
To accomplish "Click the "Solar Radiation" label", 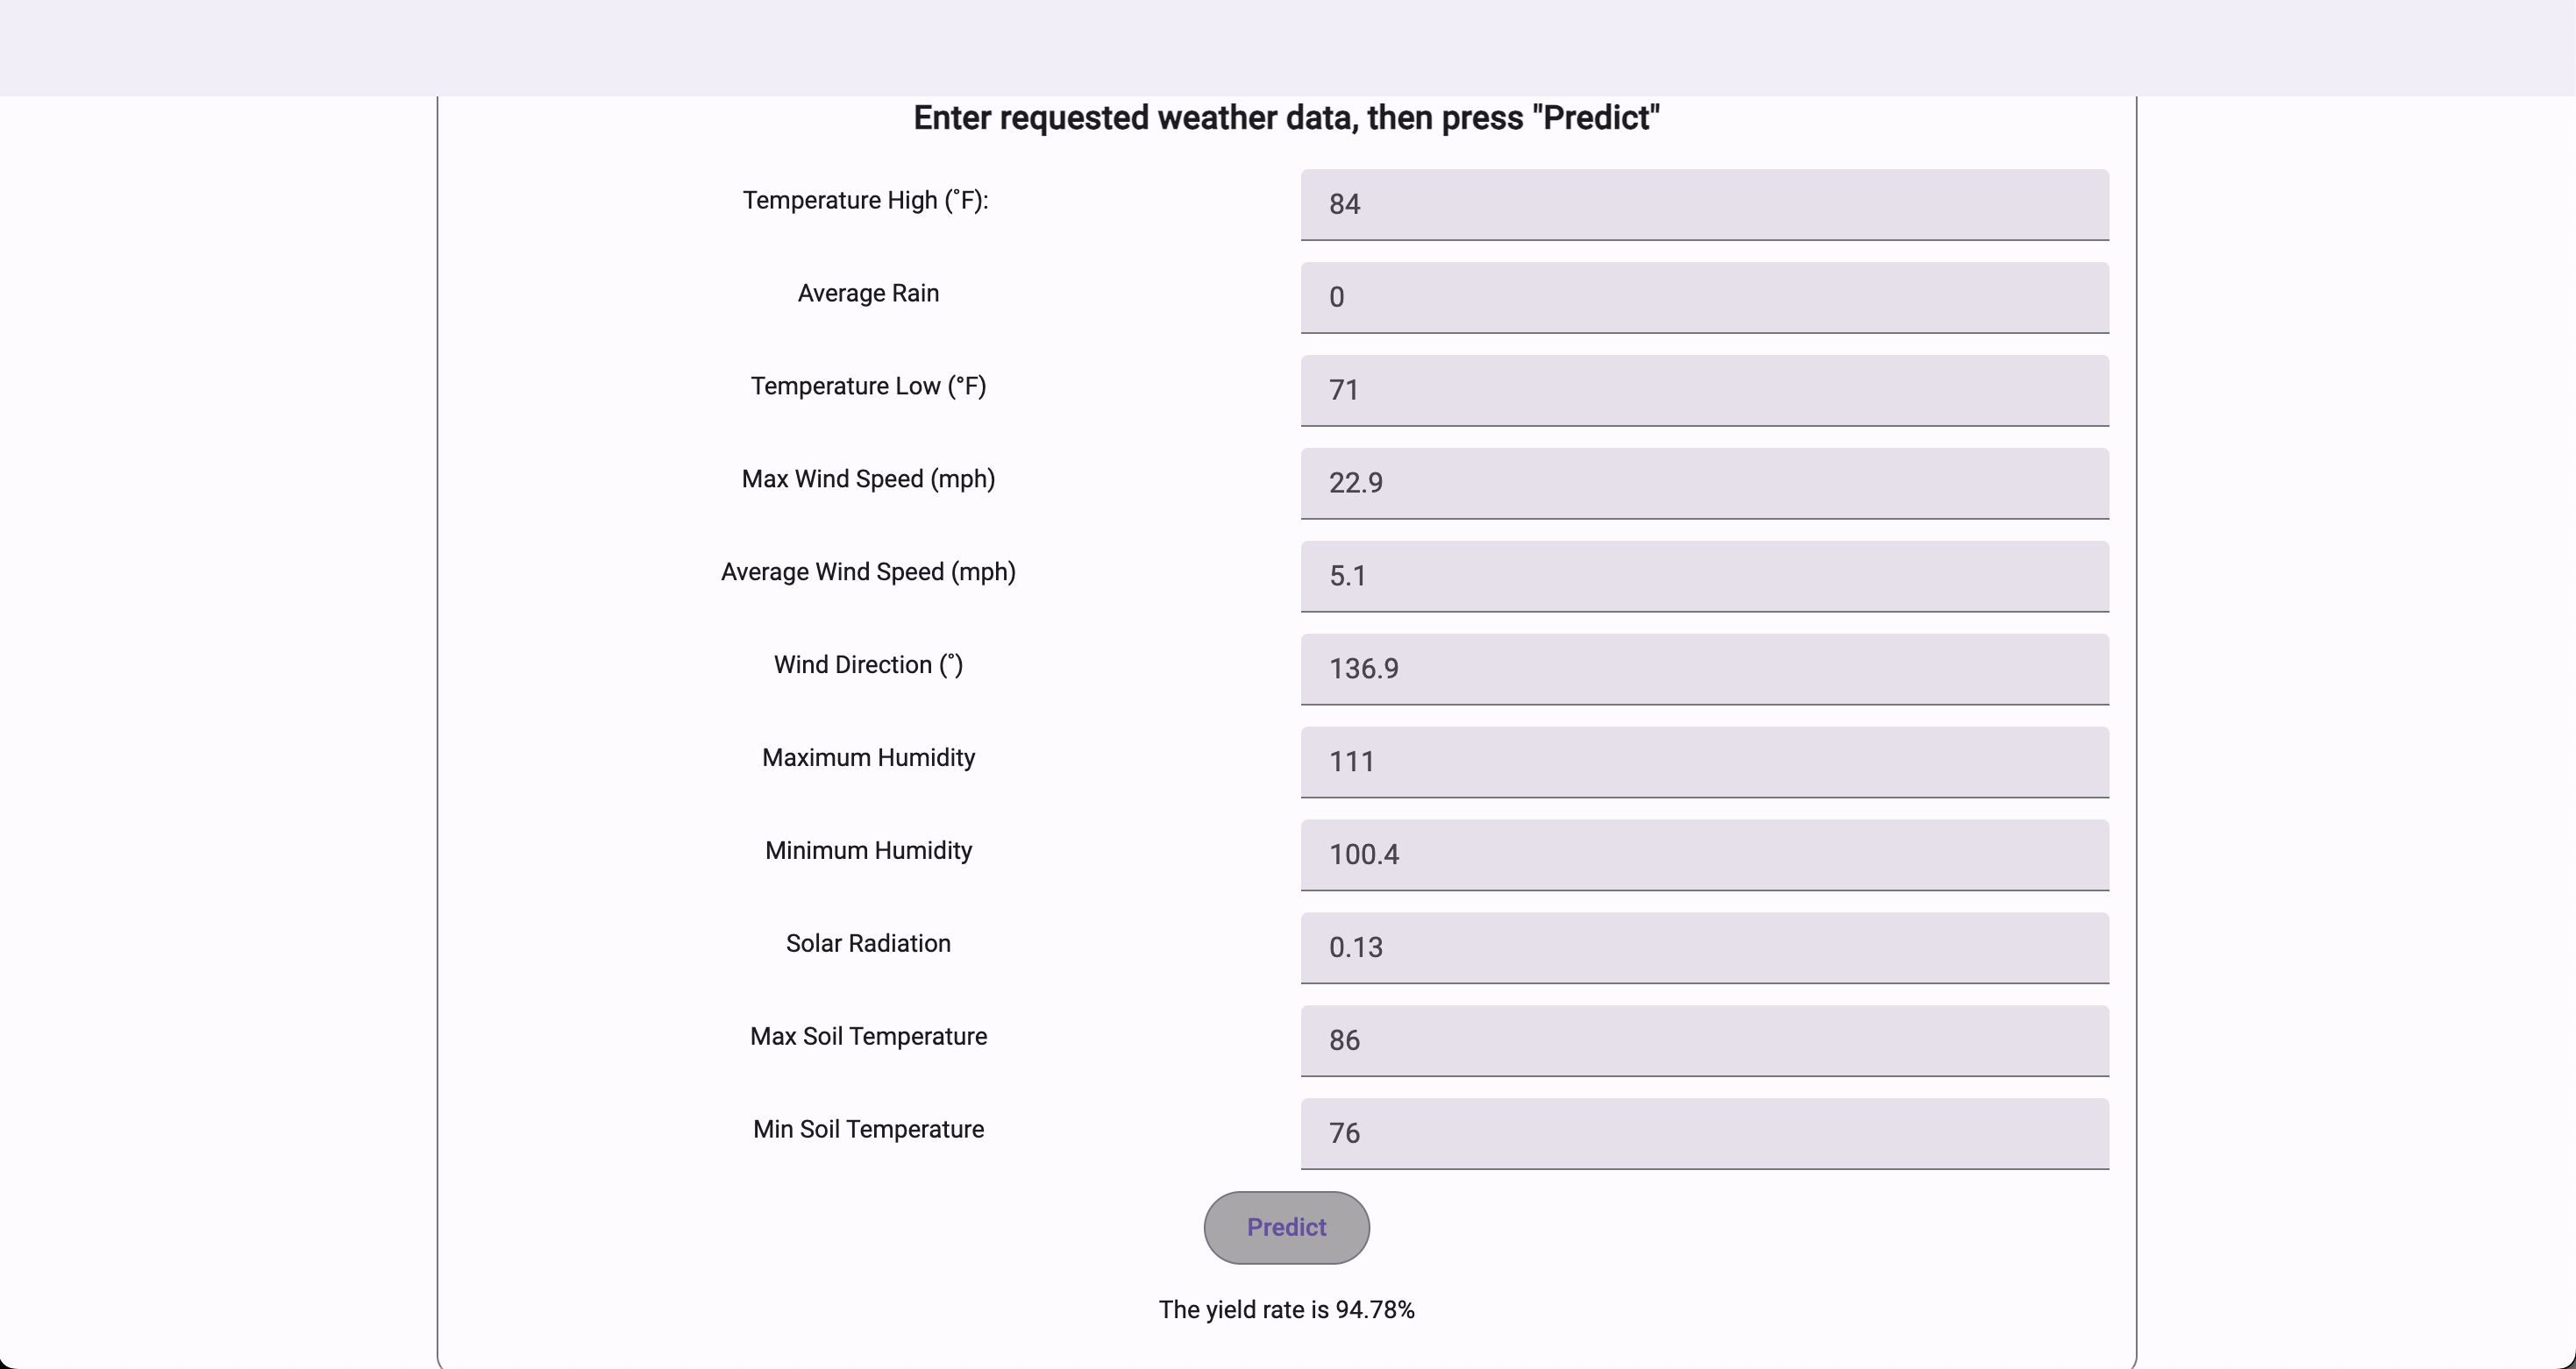I will [x=868, y=943].
